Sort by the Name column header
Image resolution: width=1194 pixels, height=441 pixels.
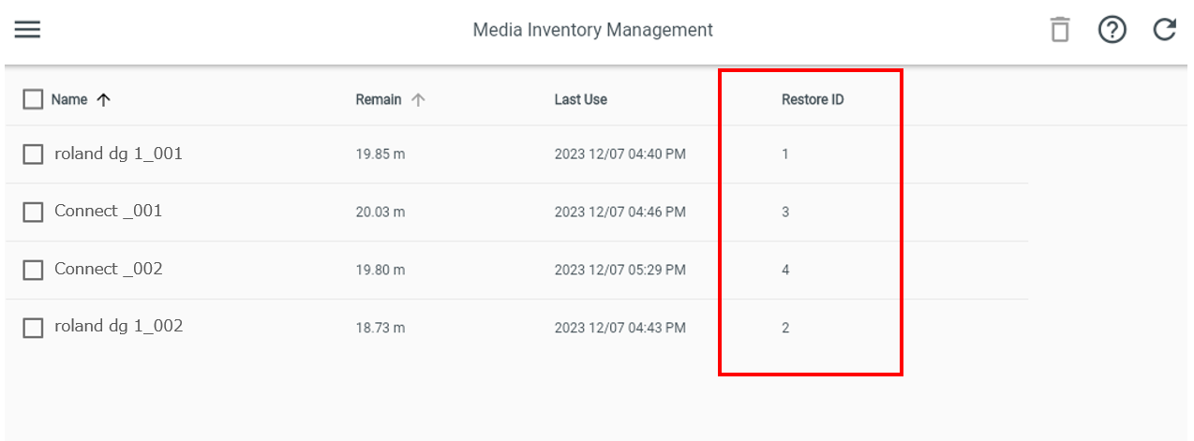pos(69,99)
